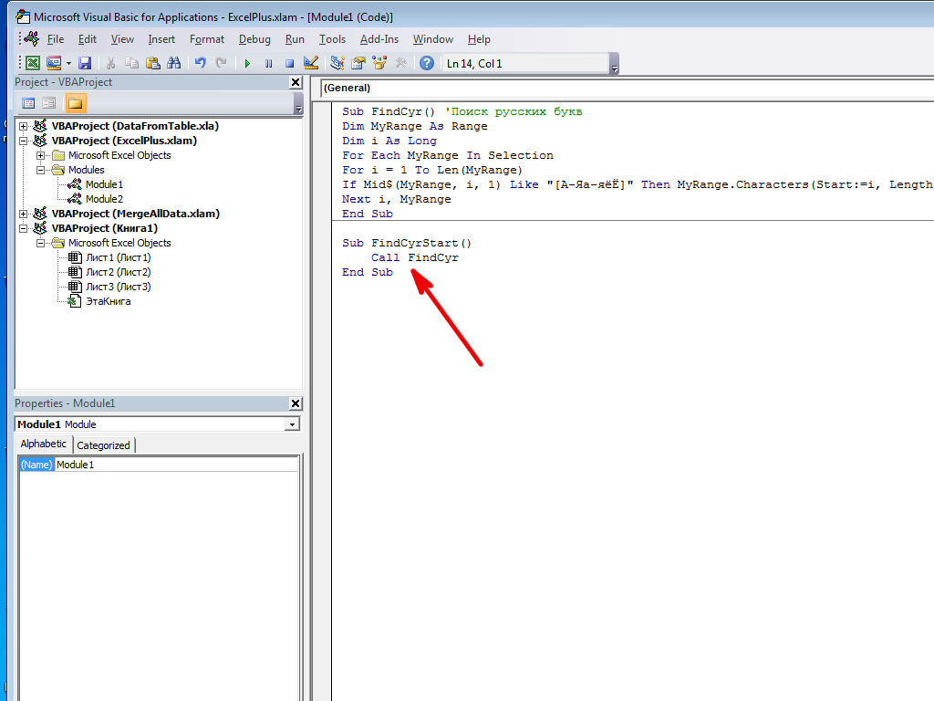Image resolution: width=934 pixels, height=701 pixels.
Task: Open the Insert menu
Action: [x=161, y=39]
